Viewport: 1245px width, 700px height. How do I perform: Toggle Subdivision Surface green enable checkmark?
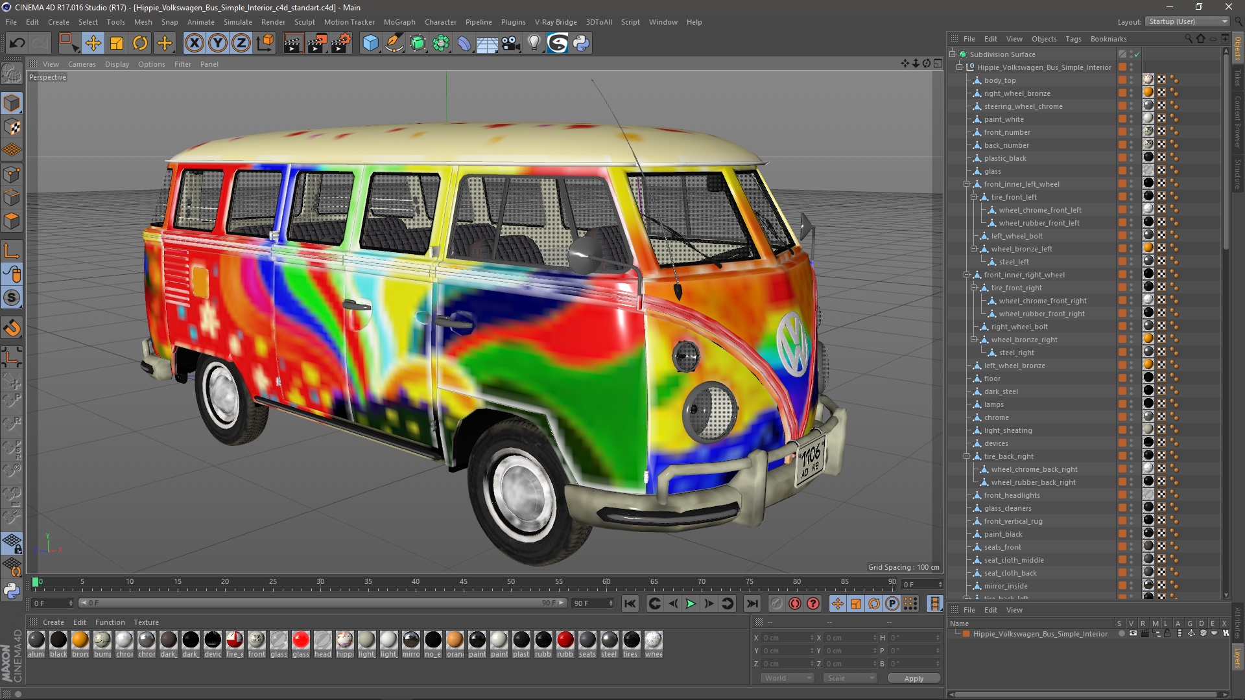(x=1137, y=54)
